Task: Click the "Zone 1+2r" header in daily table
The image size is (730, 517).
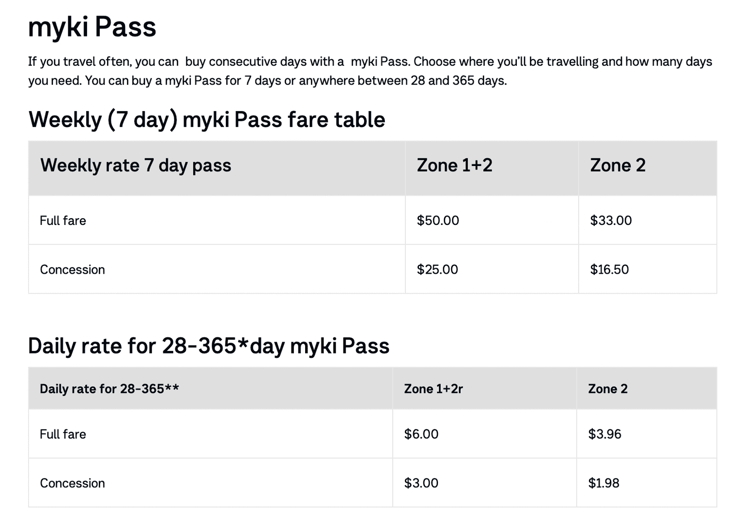Action: [x=433, y=389]
